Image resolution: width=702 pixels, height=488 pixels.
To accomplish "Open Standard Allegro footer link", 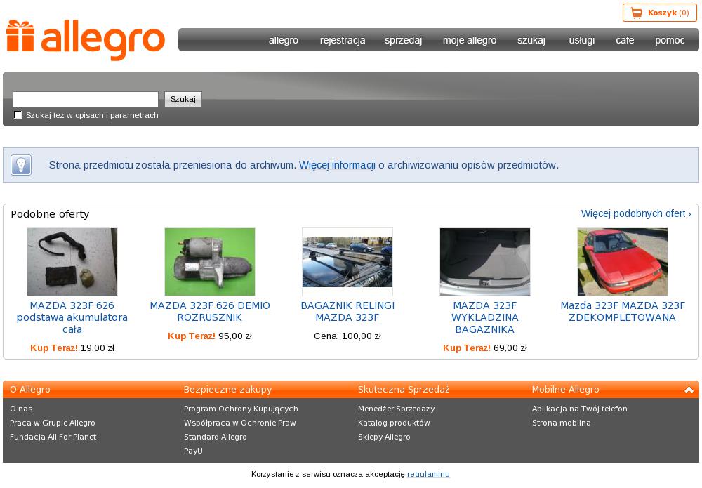I will [x=216, y=437].
